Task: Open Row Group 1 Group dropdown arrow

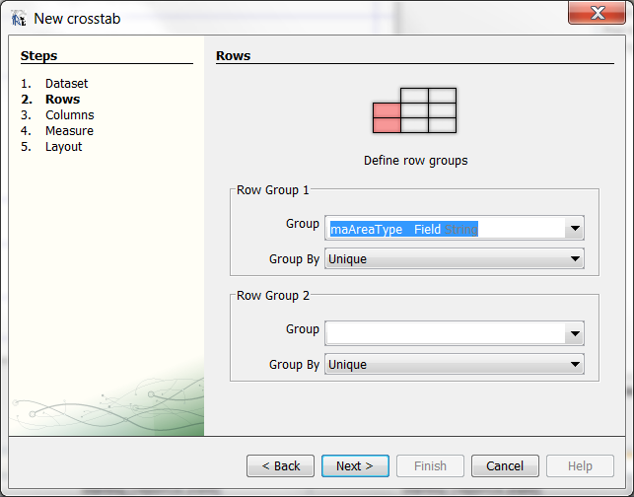Action: 574,229
